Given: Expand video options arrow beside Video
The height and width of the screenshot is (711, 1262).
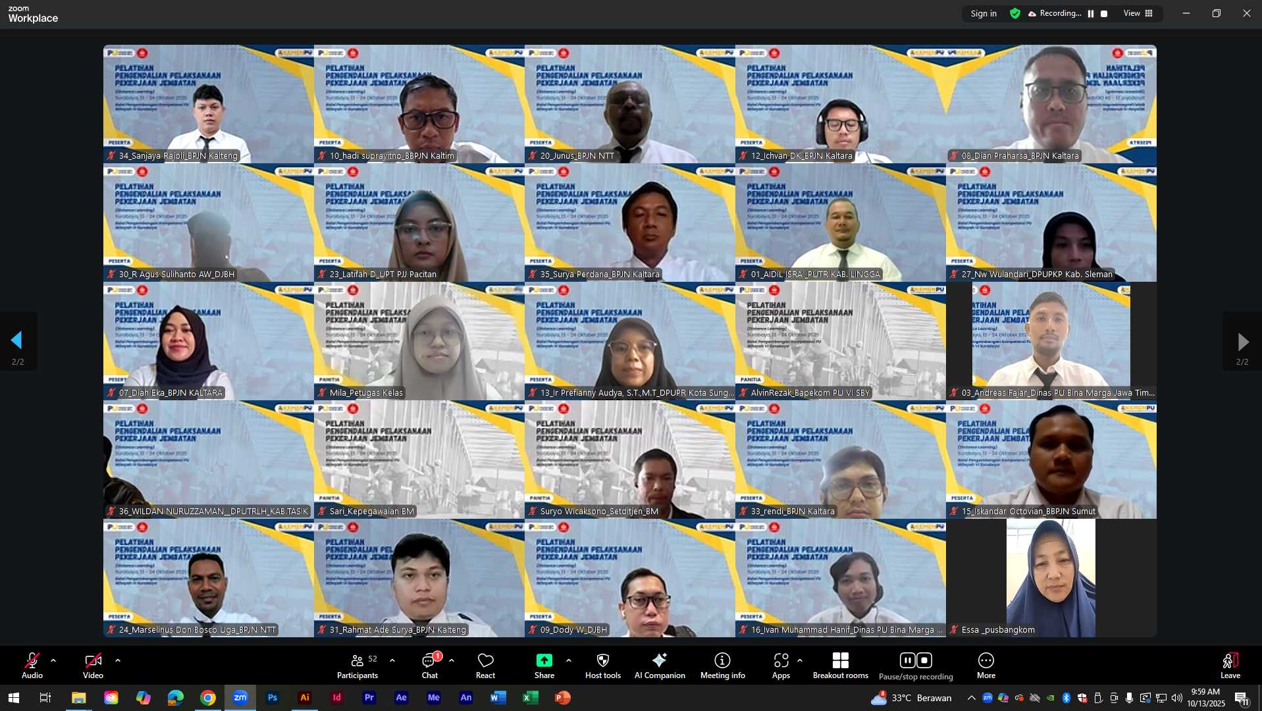Looking at the screenshot, I should 118,660.
